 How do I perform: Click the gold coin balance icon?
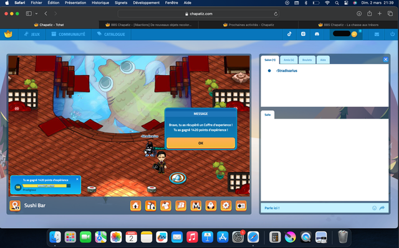pyautogui.click(x=354, y=34)
